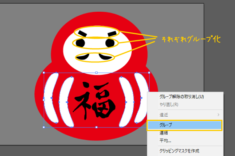Select the daruma's right eyebrow shape
Screen dimensions: 235x156
point(110,33)
